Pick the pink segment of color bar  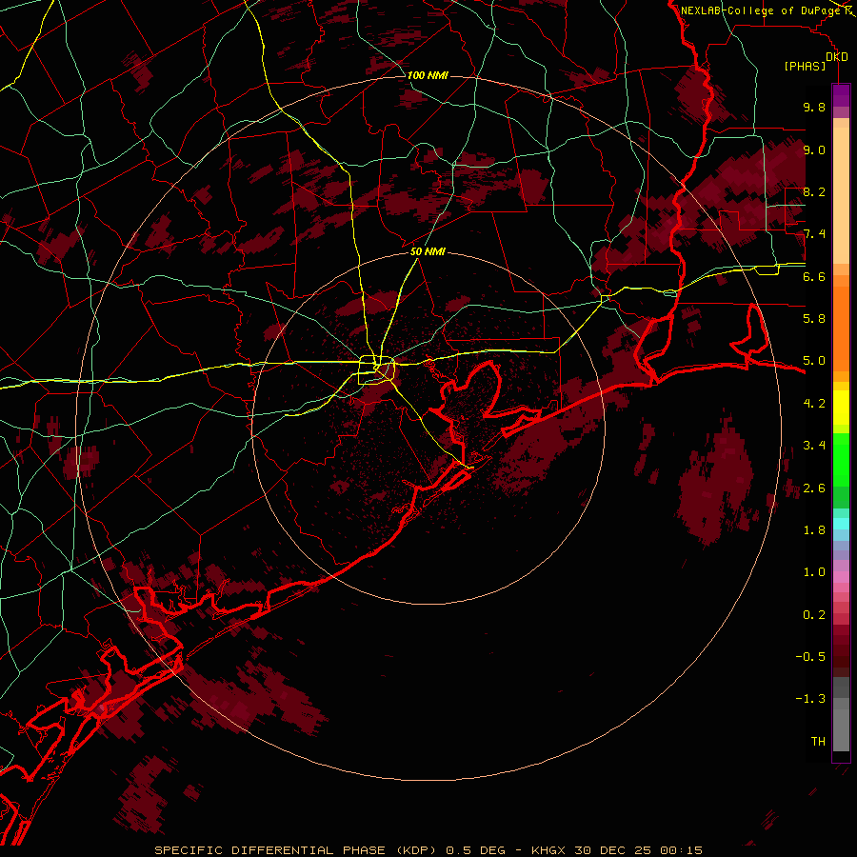(x=841, y=577)
